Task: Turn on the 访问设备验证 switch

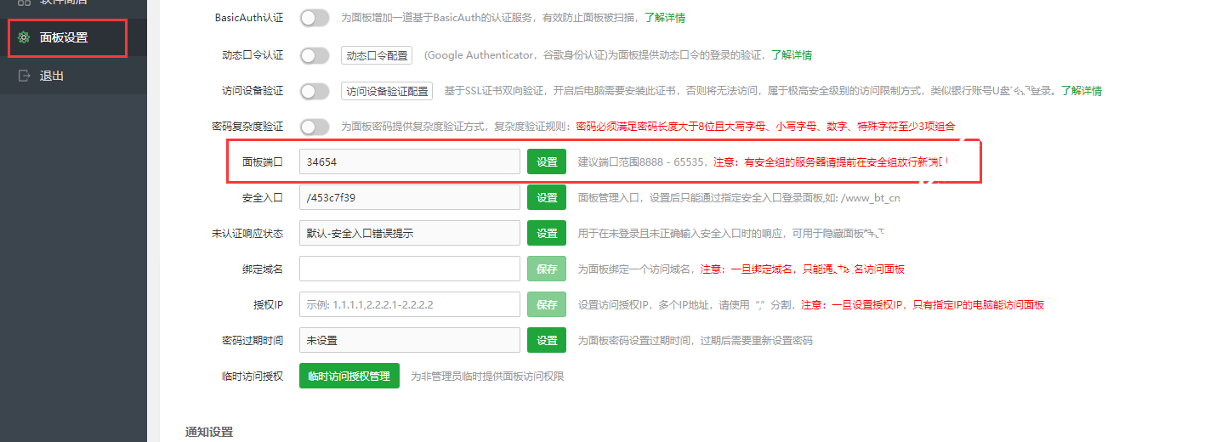Action: 314,91
